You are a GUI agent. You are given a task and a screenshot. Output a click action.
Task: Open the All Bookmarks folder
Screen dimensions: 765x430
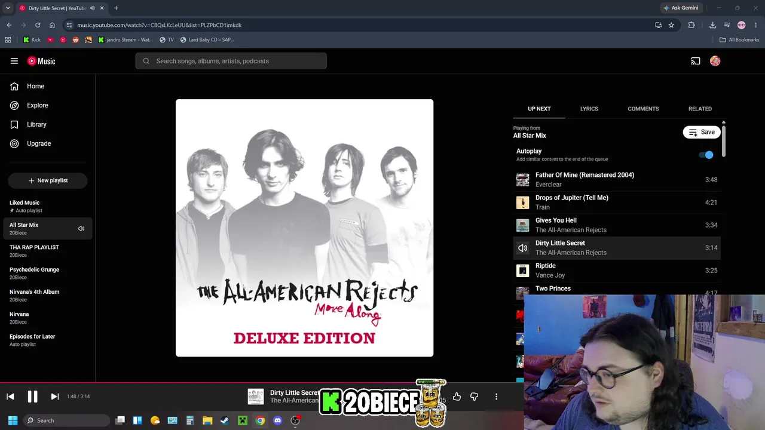tap(739, 40)
